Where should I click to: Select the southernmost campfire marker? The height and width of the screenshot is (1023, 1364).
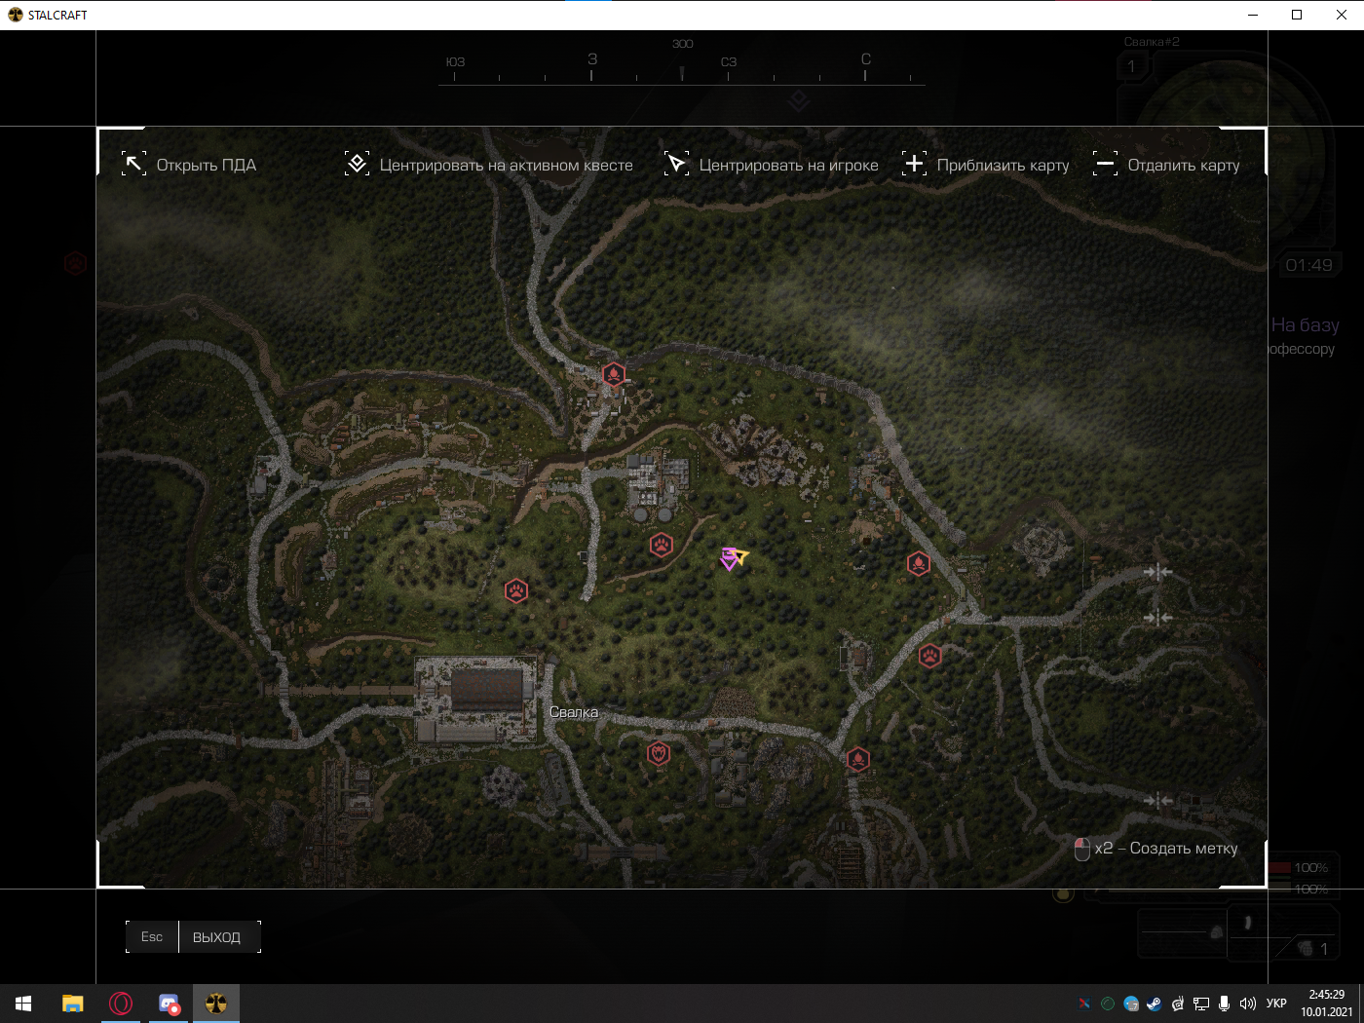click(x=857, y=758)
